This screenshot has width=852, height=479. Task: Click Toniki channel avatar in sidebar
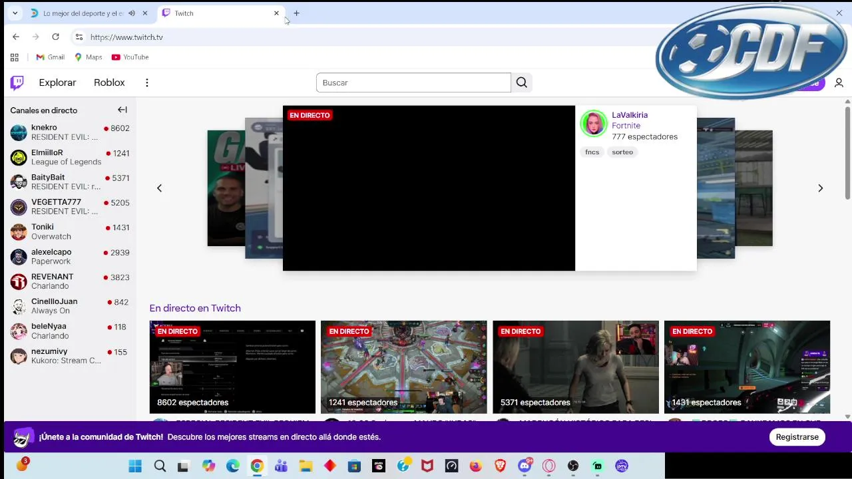[19, 232]
